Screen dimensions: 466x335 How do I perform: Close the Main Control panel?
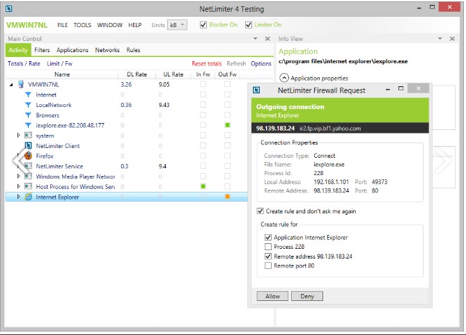[267, 39]
